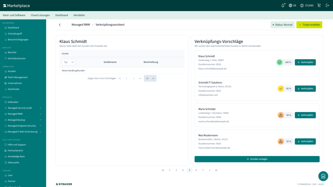Image resolution: width=333 pixels, height=187 pixels.
Task: Go to page 6 in pagination
Action: (x=196, y=170)
